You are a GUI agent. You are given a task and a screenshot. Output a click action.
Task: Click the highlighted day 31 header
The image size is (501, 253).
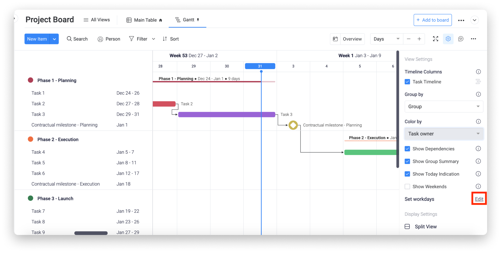pyautogui.click(x=260, y=66)
